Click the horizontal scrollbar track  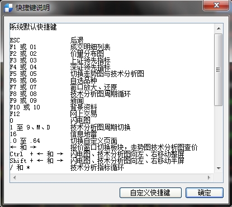pyautogui.click(x=112, y=177)
